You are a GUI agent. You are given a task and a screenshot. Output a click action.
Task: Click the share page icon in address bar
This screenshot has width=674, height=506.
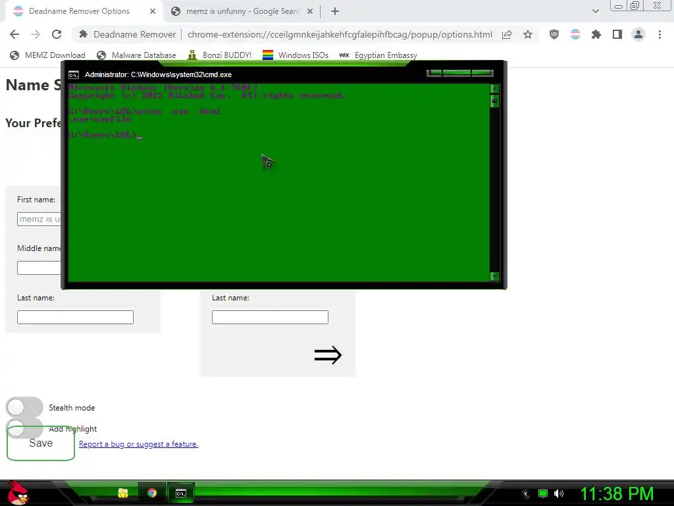(507, 34)
